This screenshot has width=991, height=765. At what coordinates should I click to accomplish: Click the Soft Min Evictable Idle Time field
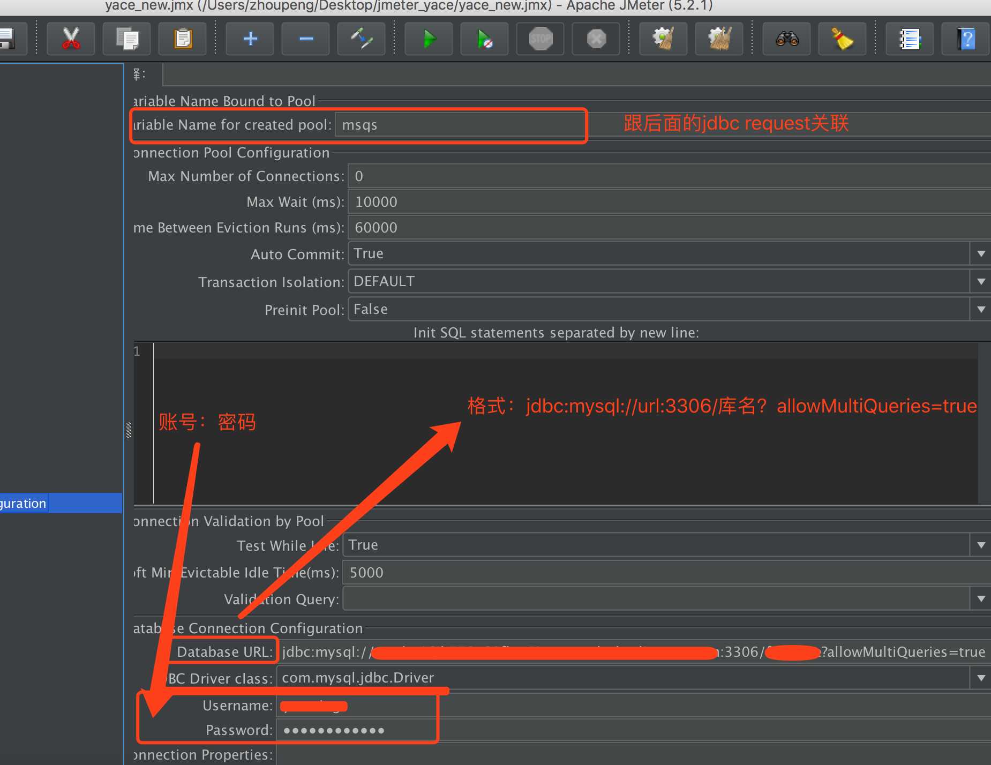[666, 573]
